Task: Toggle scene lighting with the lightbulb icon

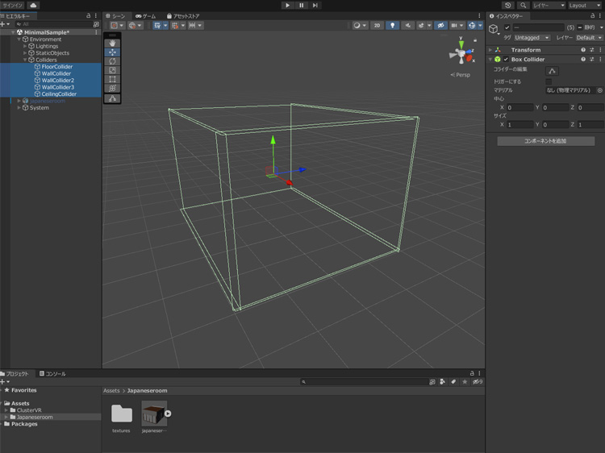Action: pos(393,26)
